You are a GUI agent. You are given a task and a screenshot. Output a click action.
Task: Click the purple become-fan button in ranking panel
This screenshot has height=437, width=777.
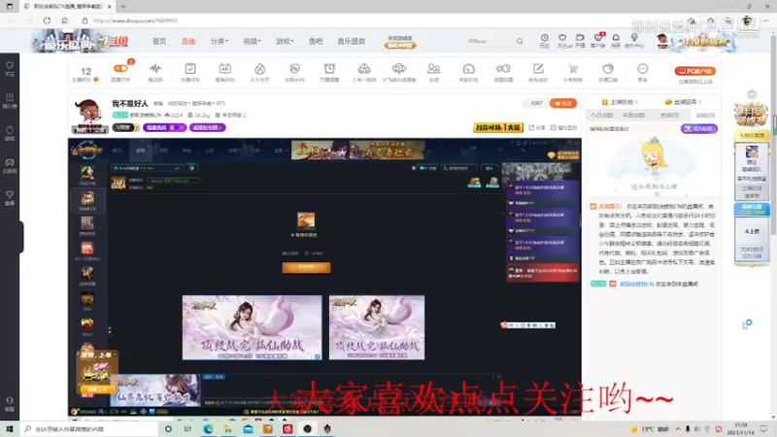tap(699, 129)
